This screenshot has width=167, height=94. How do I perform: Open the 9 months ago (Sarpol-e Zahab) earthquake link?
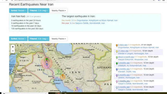pos(124,87)
